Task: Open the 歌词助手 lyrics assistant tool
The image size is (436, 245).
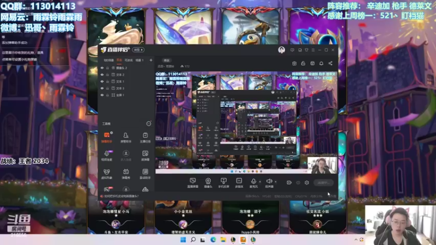Action: [x=145, y=174]
